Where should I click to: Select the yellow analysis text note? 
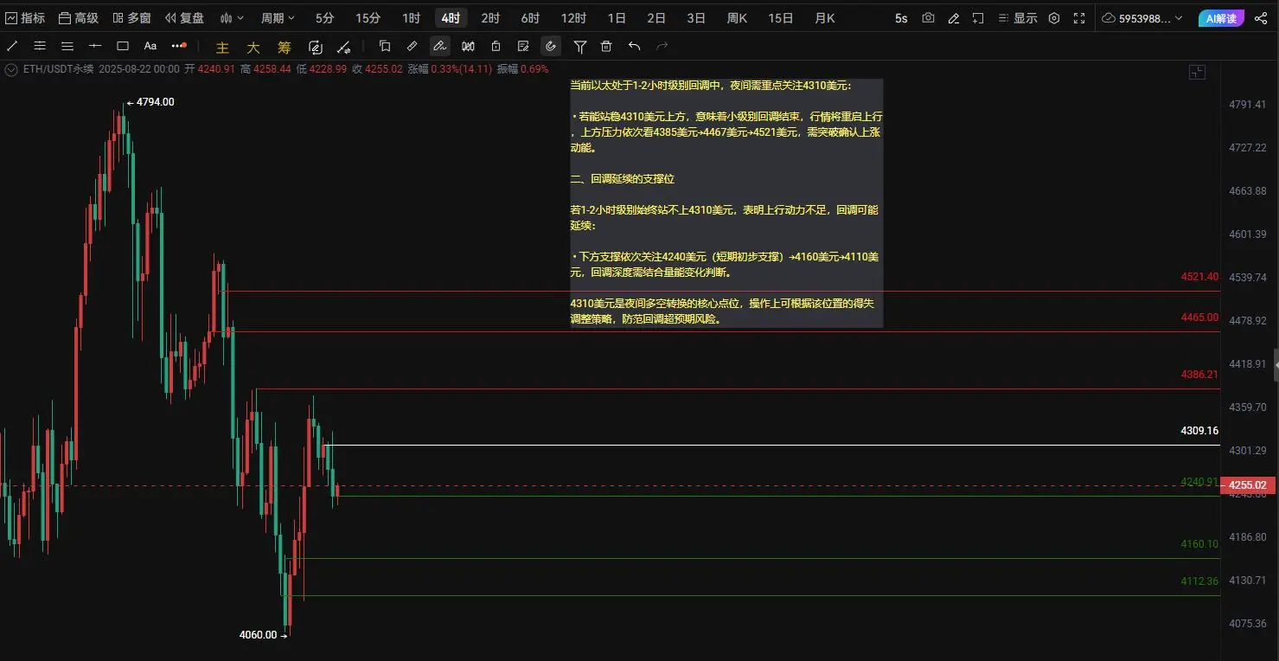[726, 202]
